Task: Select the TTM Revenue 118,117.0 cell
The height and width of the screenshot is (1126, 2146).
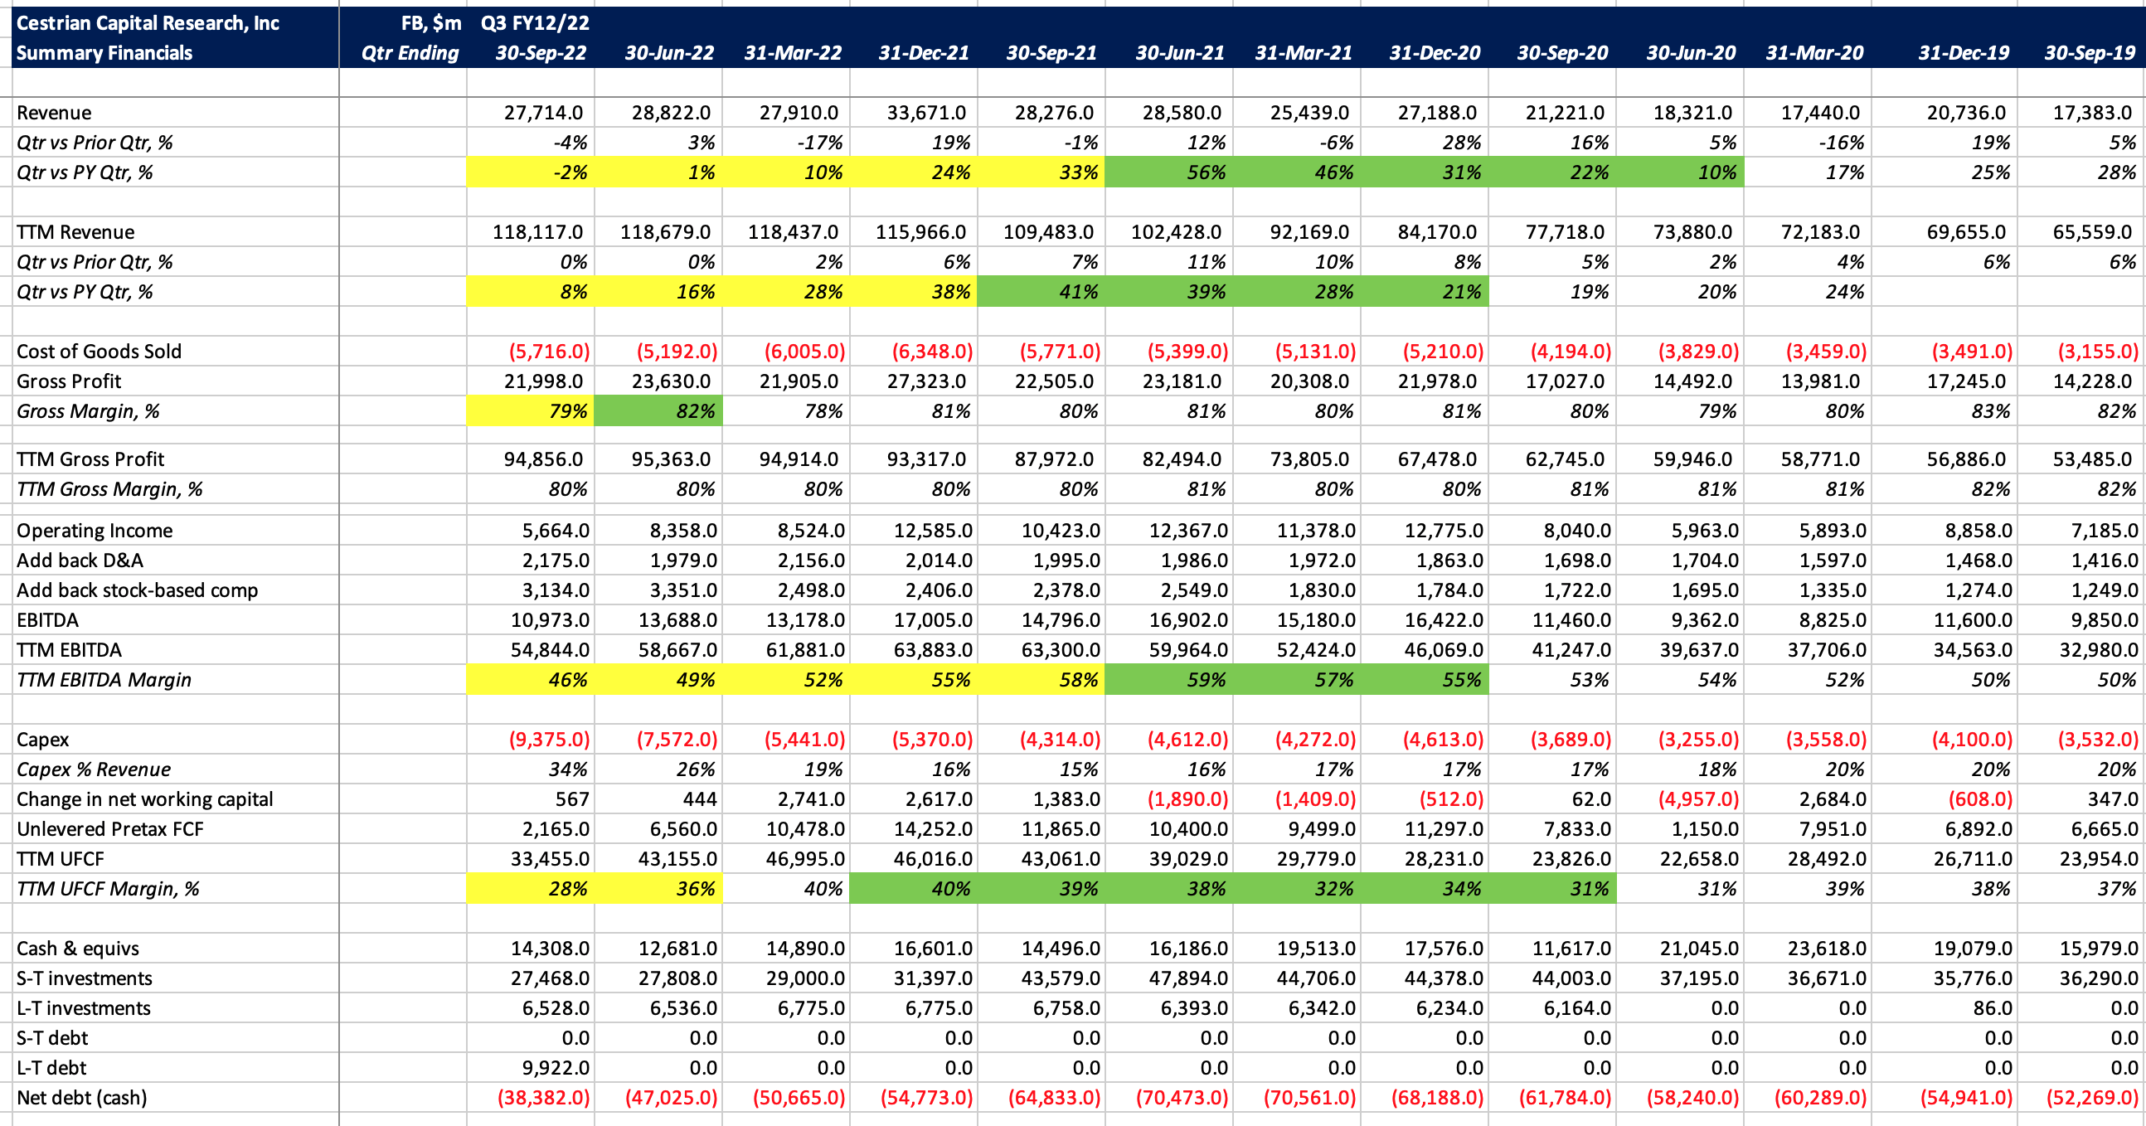Action: [x=537, y=232]
